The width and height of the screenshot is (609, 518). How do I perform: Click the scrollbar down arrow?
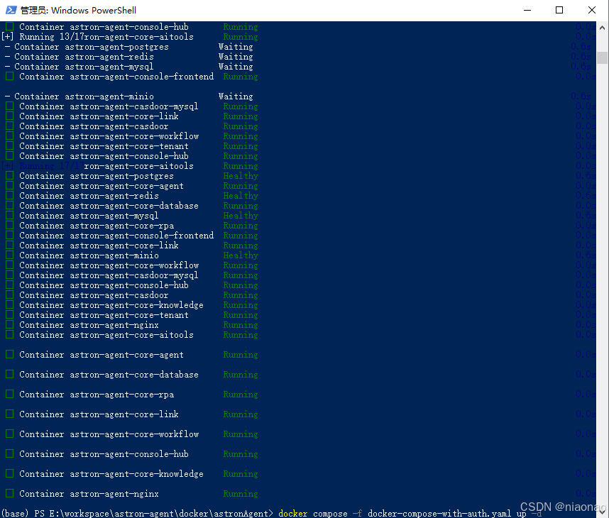(x=602, y=512)
